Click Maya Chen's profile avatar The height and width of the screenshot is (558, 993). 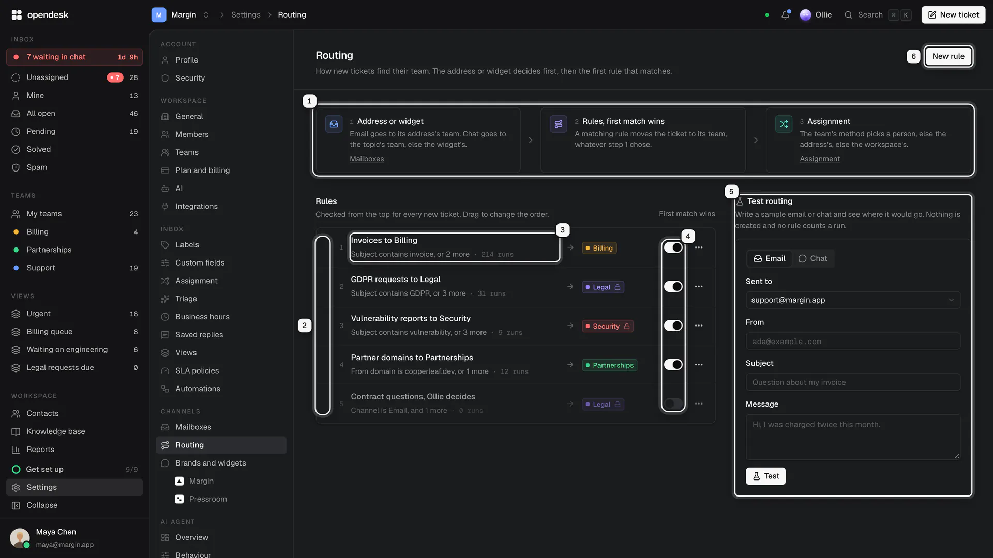tap(20, 538)
